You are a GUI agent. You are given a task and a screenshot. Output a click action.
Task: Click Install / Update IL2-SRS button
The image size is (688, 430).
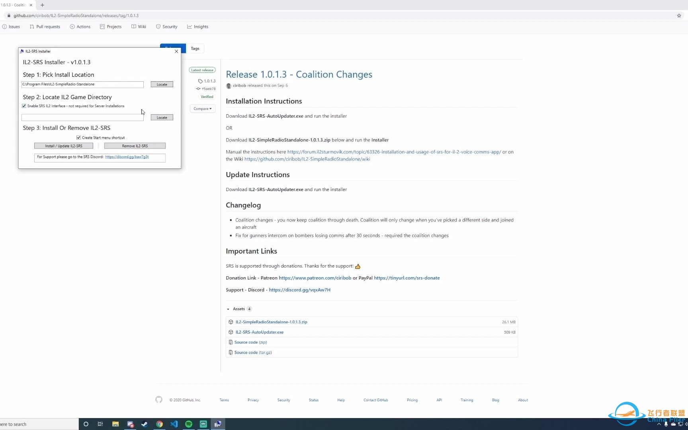(64, 146)
